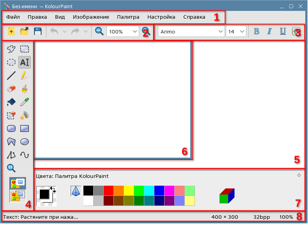Open the Правка menu
Image resolution: width=308 pixels, height=225 pixels.
pos(37,17)
